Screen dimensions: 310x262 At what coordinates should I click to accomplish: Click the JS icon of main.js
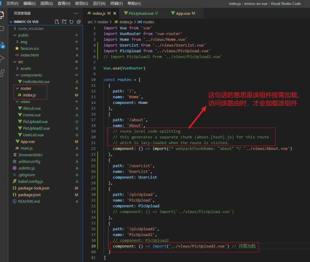[17, 148]
